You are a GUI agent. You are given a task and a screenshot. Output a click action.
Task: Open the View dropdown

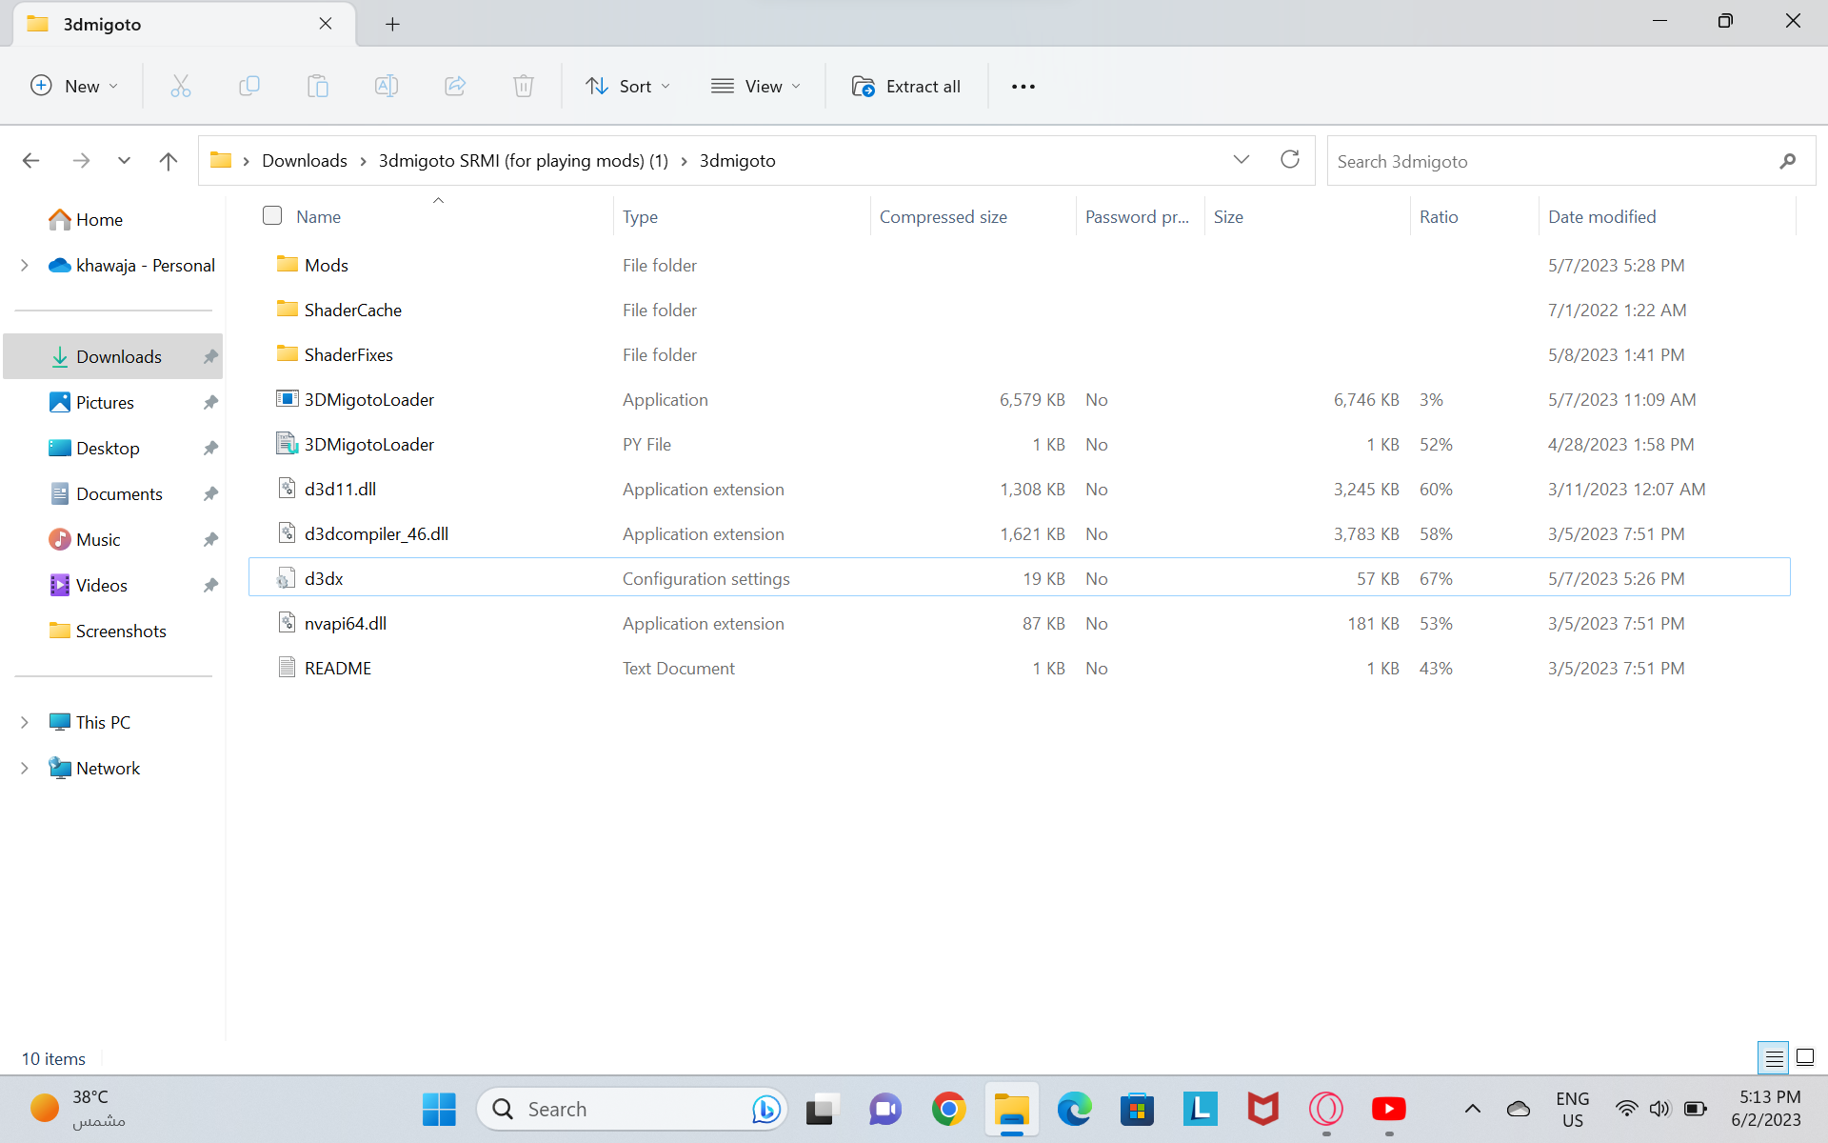pos(755,86)
